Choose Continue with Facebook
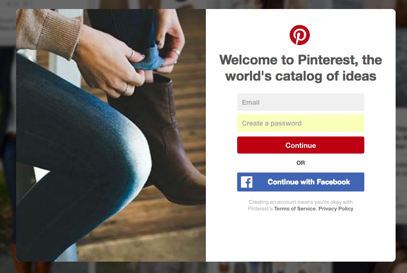The image size is (407, 273). pyautogui.click(x=301, y=182)
